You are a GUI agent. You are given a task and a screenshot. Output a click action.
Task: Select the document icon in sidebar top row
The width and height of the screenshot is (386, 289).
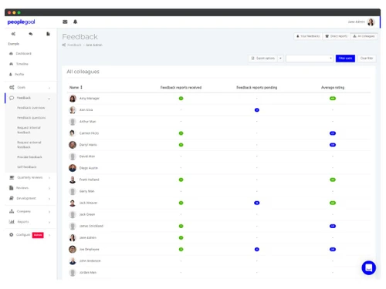[x=48, y=34]
